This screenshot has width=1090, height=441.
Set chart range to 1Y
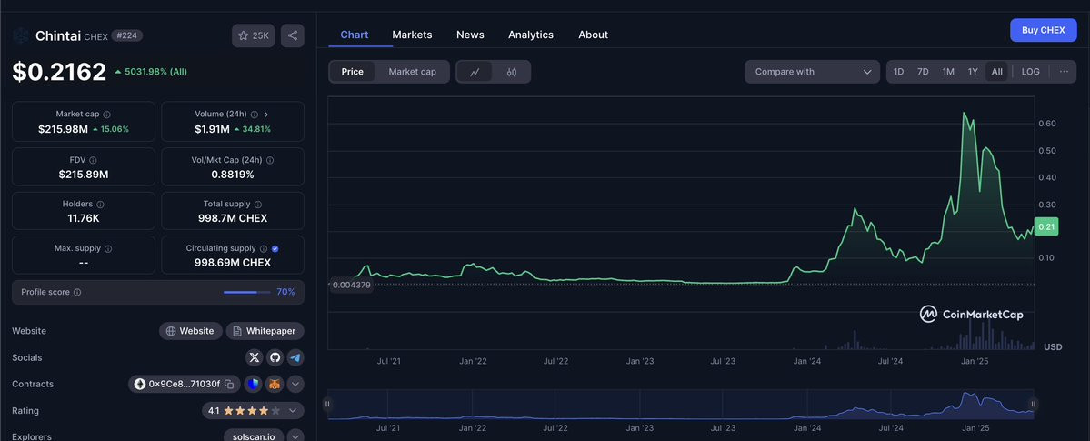click(974, 72)
